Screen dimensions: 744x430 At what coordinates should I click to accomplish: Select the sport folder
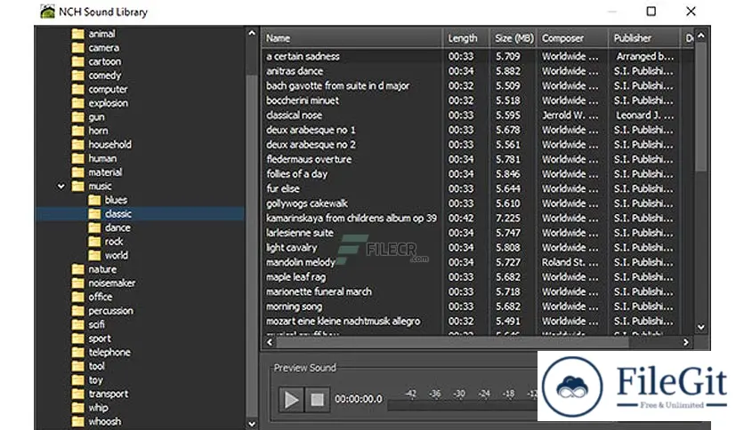pos(91,338)
